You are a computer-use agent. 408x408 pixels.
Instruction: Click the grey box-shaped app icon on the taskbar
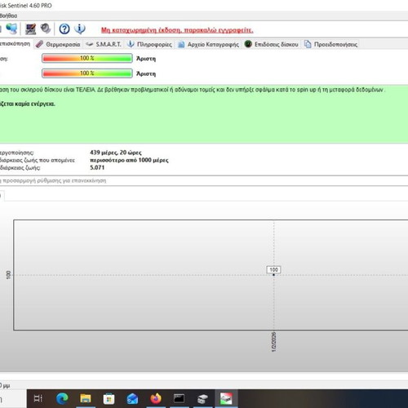coord(202,399)
